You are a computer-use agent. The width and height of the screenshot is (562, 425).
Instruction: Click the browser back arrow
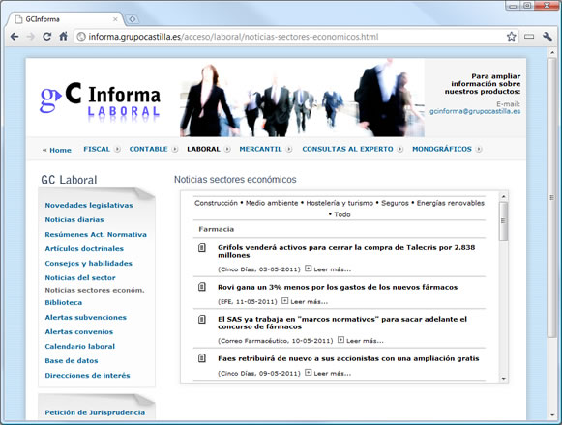15,36
